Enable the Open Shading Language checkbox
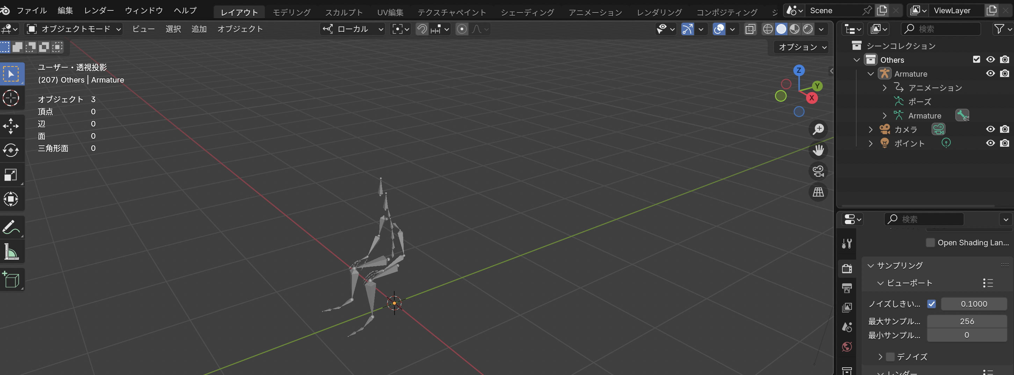1014x375 pixels. 930,243
